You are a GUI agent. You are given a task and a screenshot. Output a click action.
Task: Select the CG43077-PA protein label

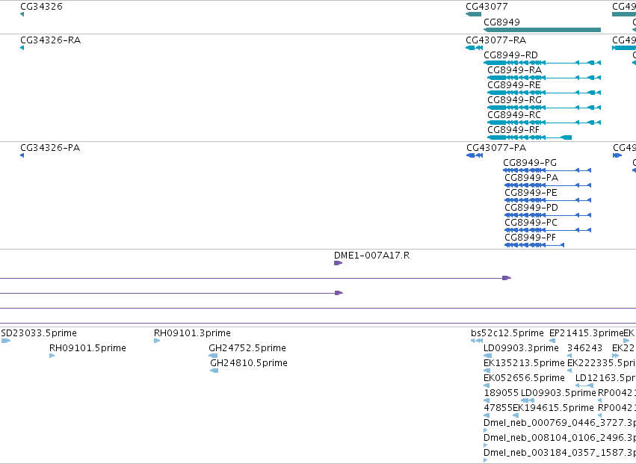(x=496, y=148)
